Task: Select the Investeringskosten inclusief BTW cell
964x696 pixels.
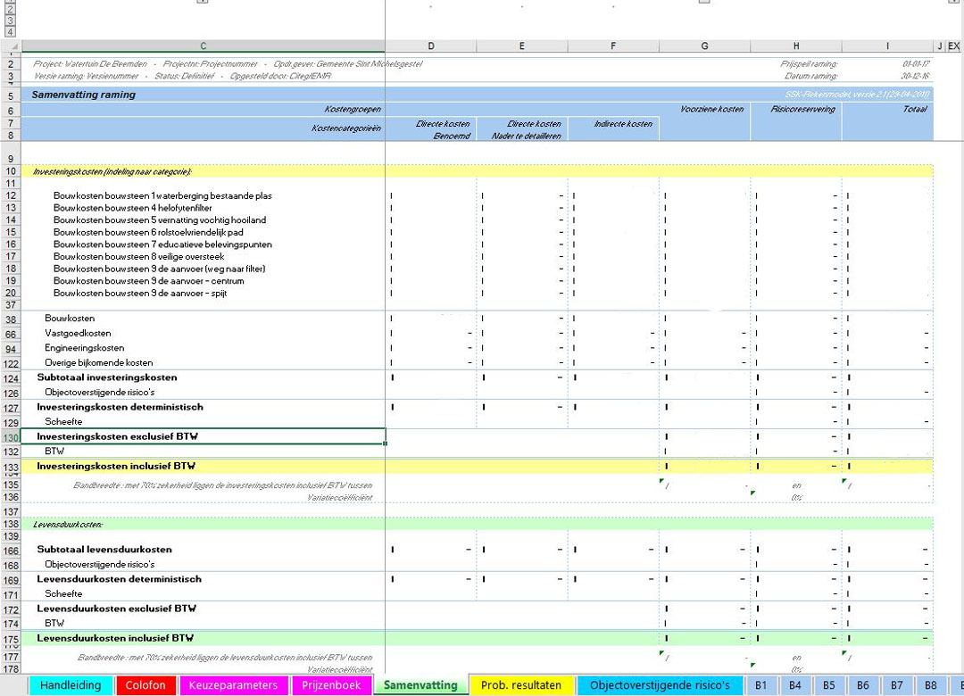Action: pos(204,466)
